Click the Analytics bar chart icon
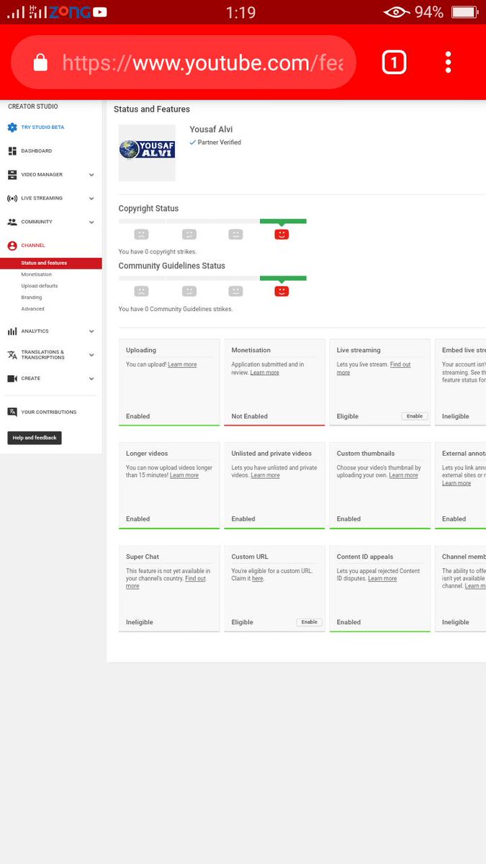Screen dimensions: 486x864 point(12,331)
